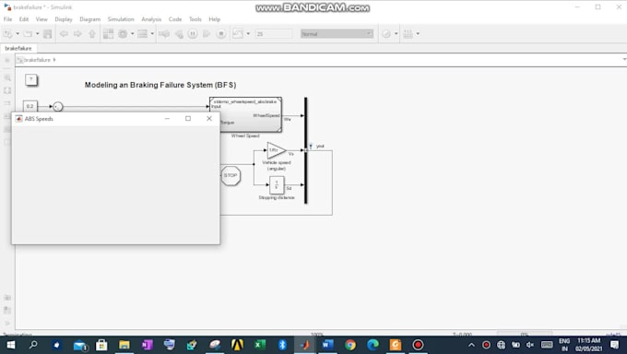
Task: Open the Analysis menu
Action: point(151,19)
